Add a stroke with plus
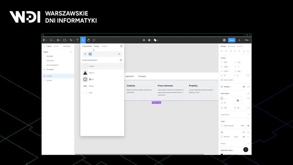 (x=248, y=143)
